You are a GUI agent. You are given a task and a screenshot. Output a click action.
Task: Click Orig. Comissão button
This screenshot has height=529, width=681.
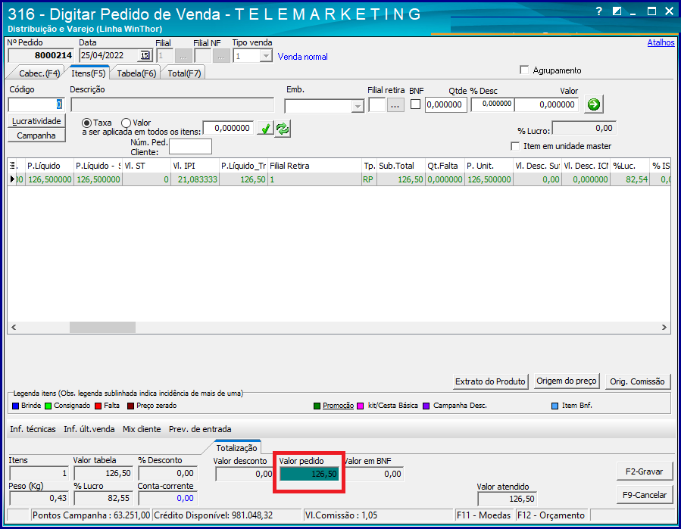[x=637, y=381]
